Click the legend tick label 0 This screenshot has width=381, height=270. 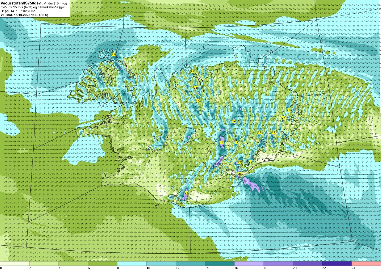pyautogui.click(x=1, y=268)
